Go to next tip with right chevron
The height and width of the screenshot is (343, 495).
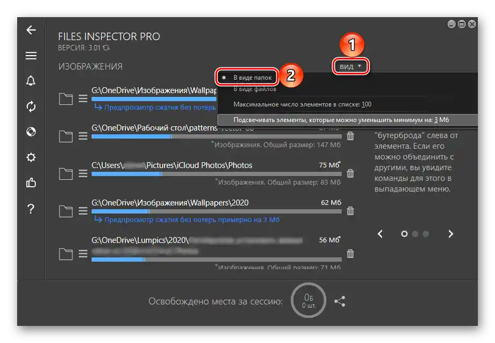click(451, 234)
